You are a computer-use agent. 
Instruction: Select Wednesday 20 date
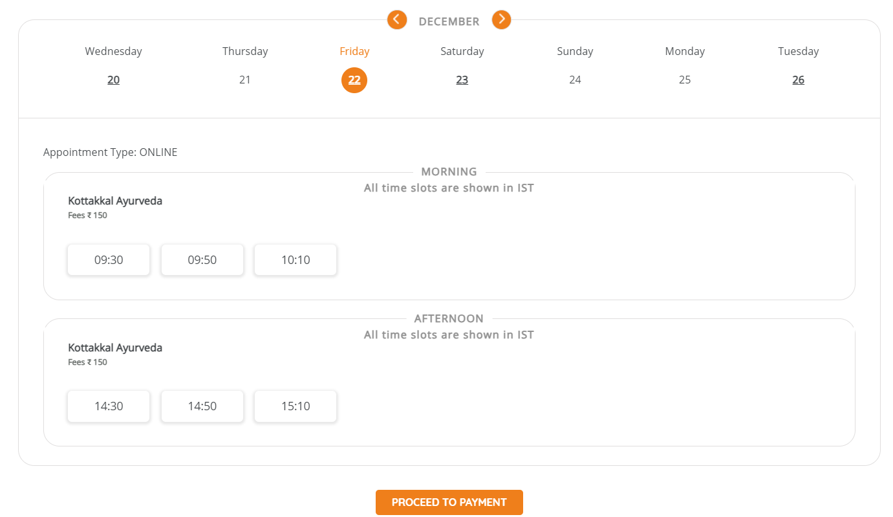(x=114, y=80)
